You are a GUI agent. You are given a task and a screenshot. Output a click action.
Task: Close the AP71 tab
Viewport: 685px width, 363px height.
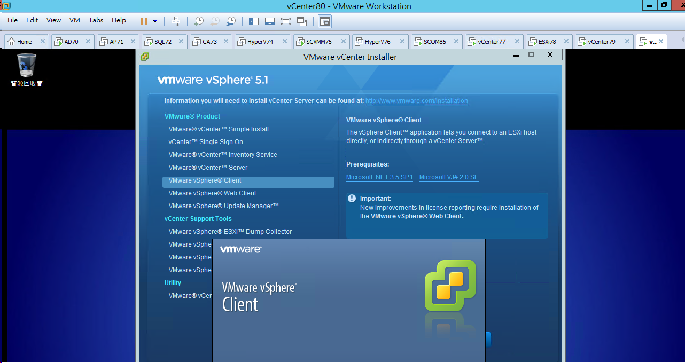(134, 42)
